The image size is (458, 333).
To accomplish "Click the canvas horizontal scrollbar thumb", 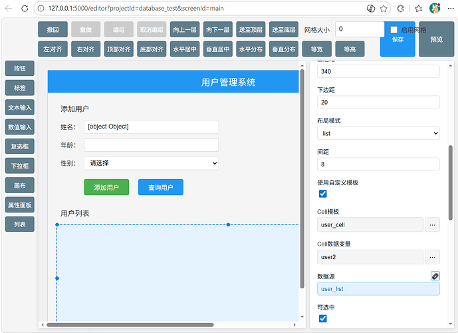I will coord(130,325).
